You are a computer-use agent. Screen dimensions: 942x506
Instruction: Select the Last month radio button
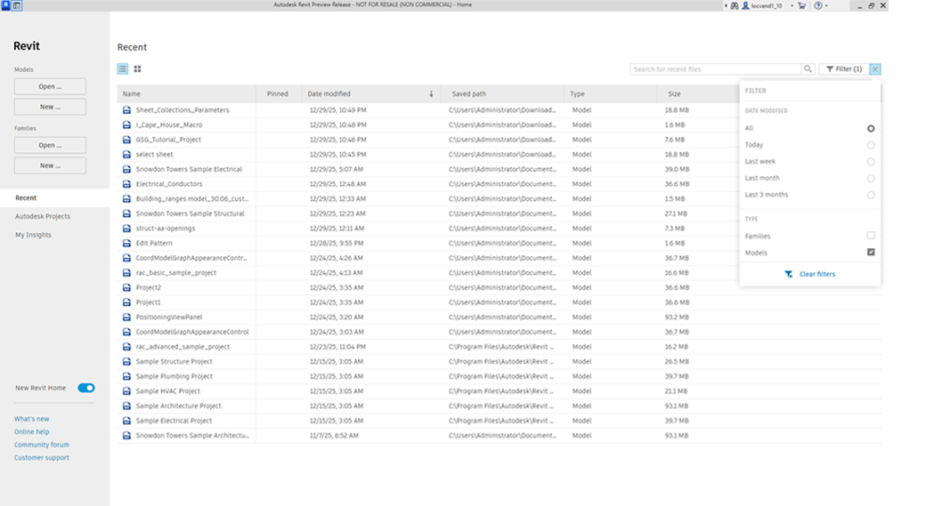click(871, 178)
